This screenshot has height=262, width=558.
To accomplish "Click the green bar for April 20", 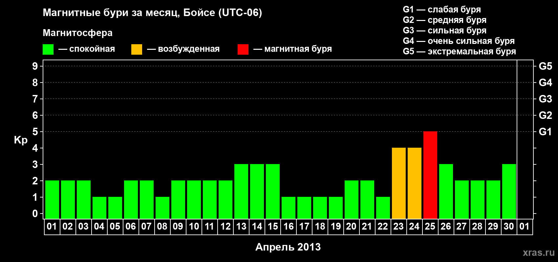I will 352,200.
